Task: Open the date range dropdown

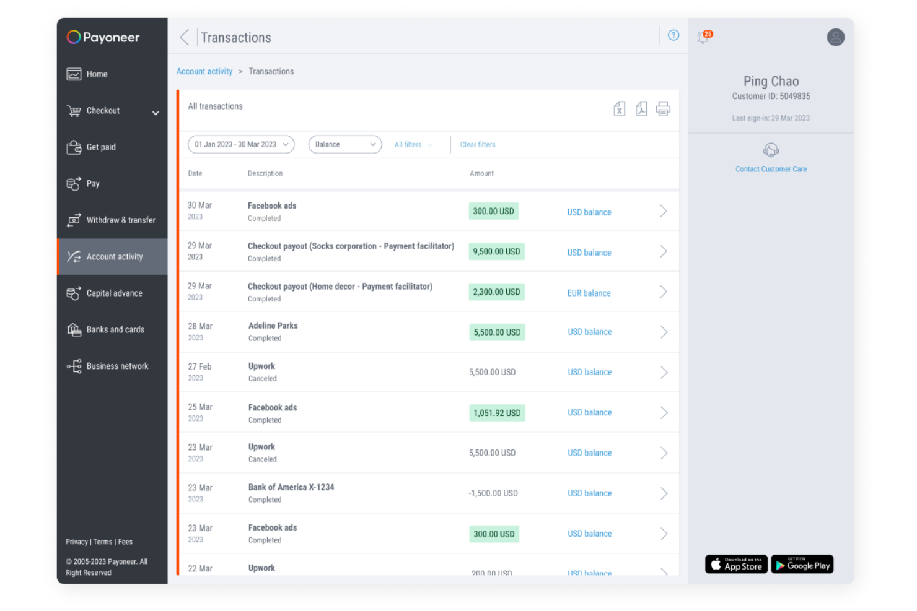Action: coord(241,144)
